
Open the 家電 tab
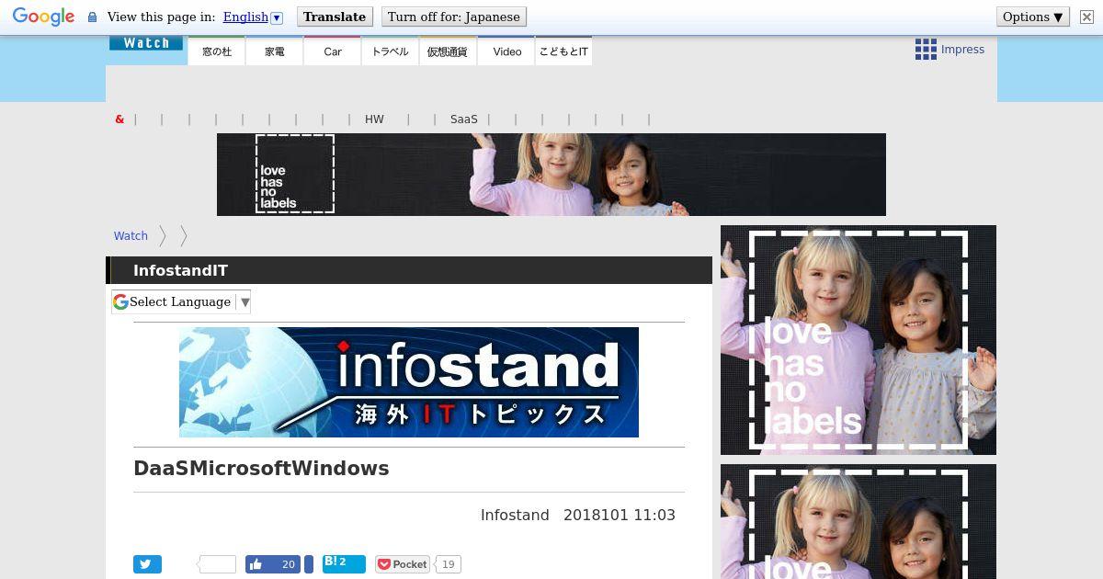[275, 51]
